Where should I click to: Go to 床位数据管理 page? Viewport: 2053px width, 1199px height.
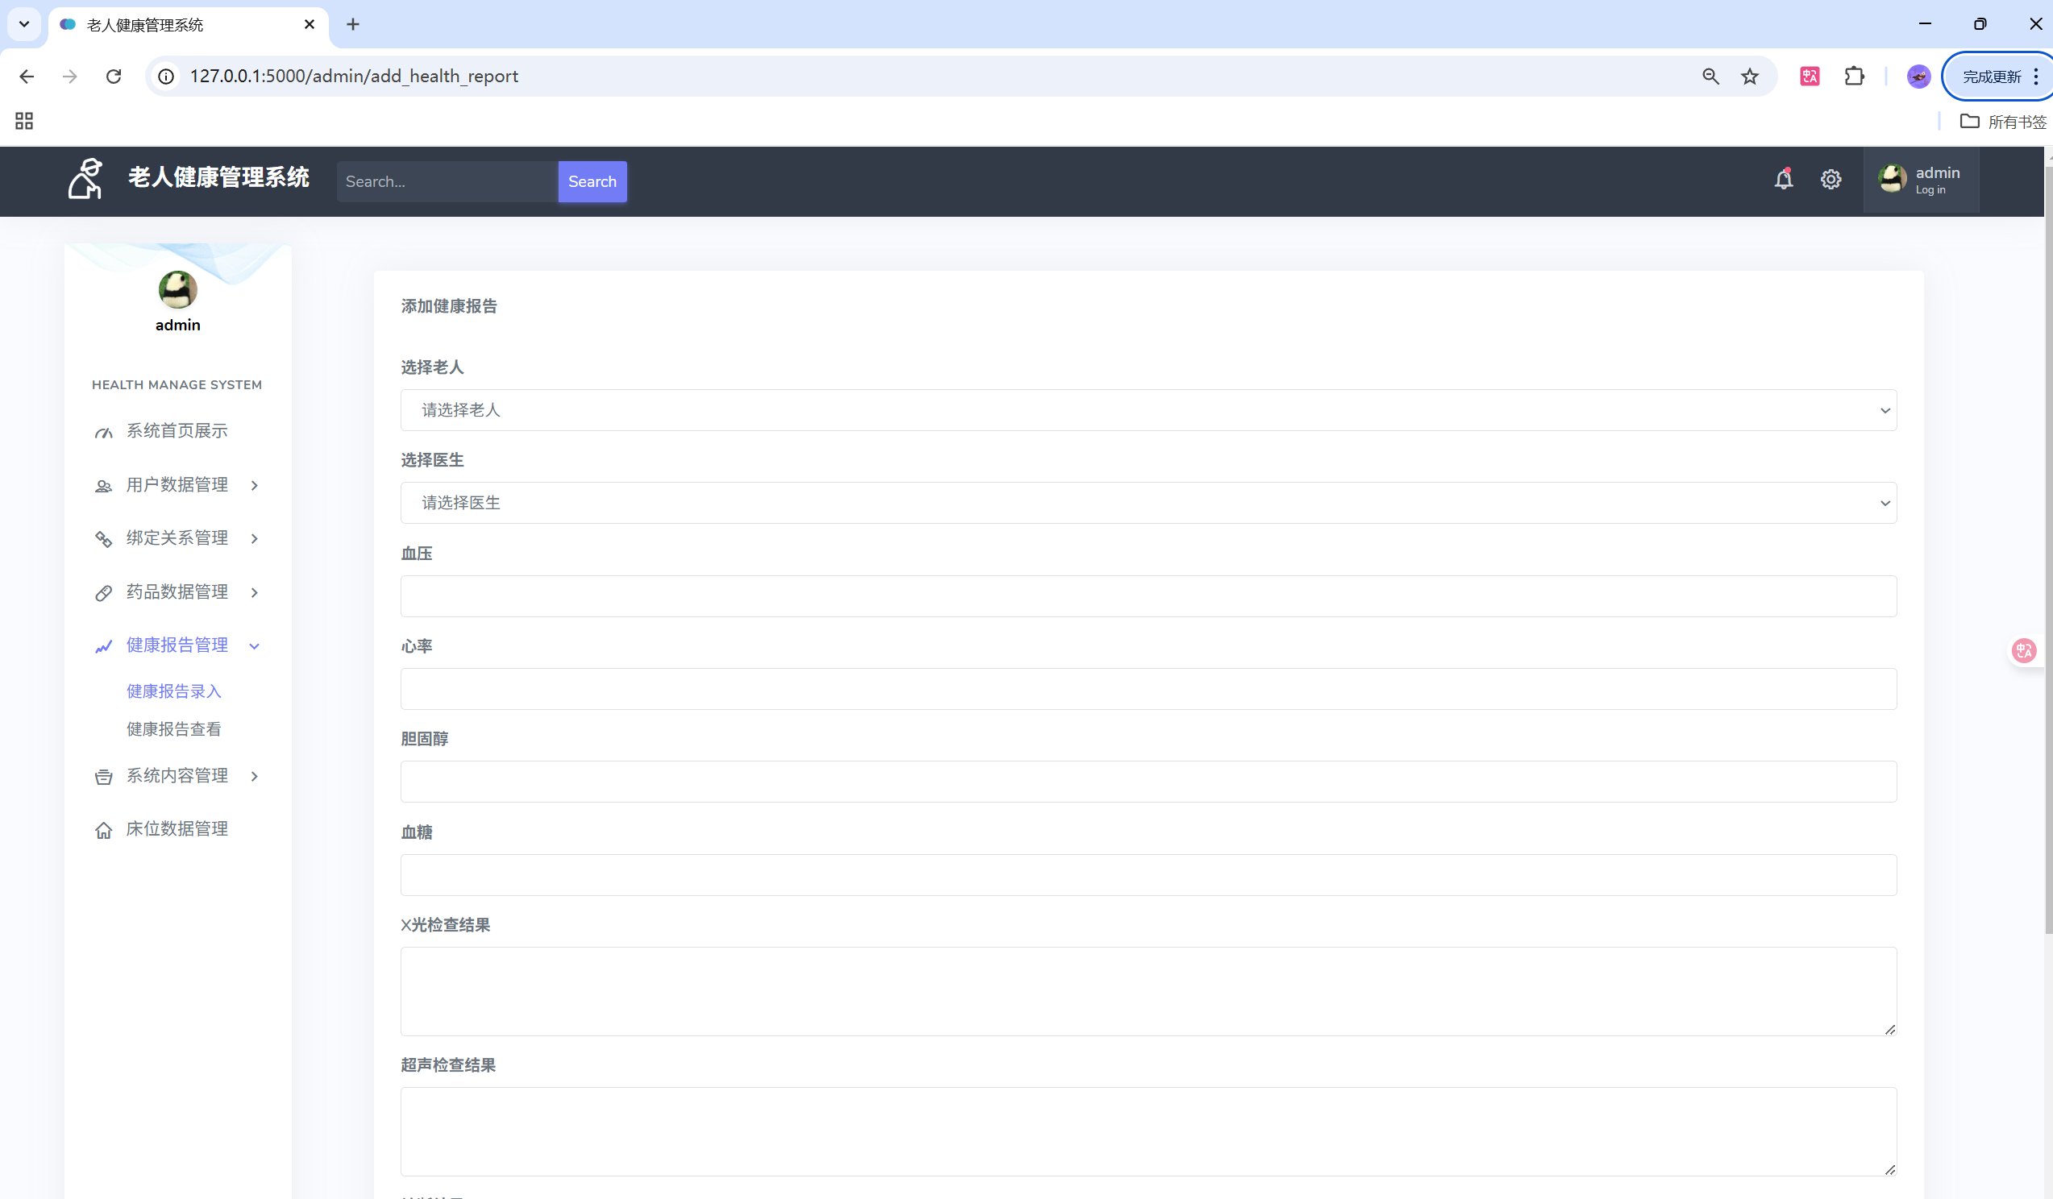pos(177,829)
